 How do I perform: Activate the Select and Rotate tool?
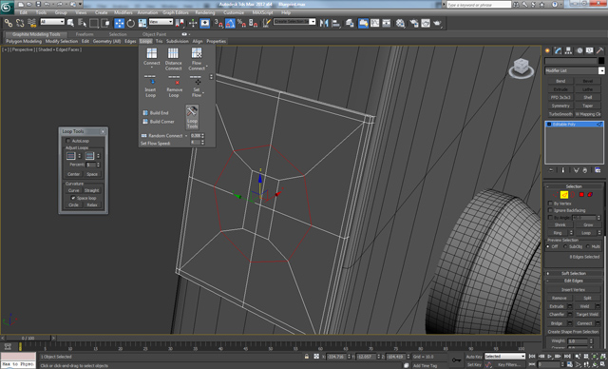tap(131, 23)
